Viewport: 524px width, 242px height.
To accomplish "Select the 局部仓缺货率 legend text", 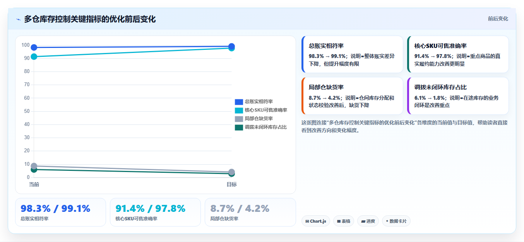I will [x=259, y=119].
